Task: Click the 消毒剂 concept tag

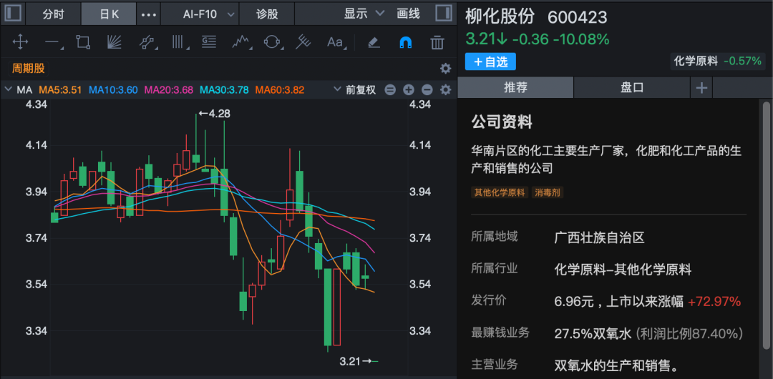Action: pos(548,192)
